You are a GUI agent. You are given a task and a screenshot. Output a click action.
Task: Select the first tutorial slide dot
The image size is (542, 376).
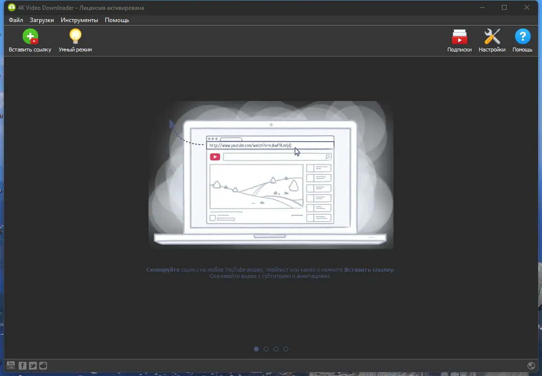256,349
